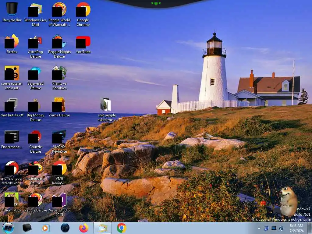Open the Windows Start menu orb
The width and height of the screenshot is (312, 234).
point(8,228)
